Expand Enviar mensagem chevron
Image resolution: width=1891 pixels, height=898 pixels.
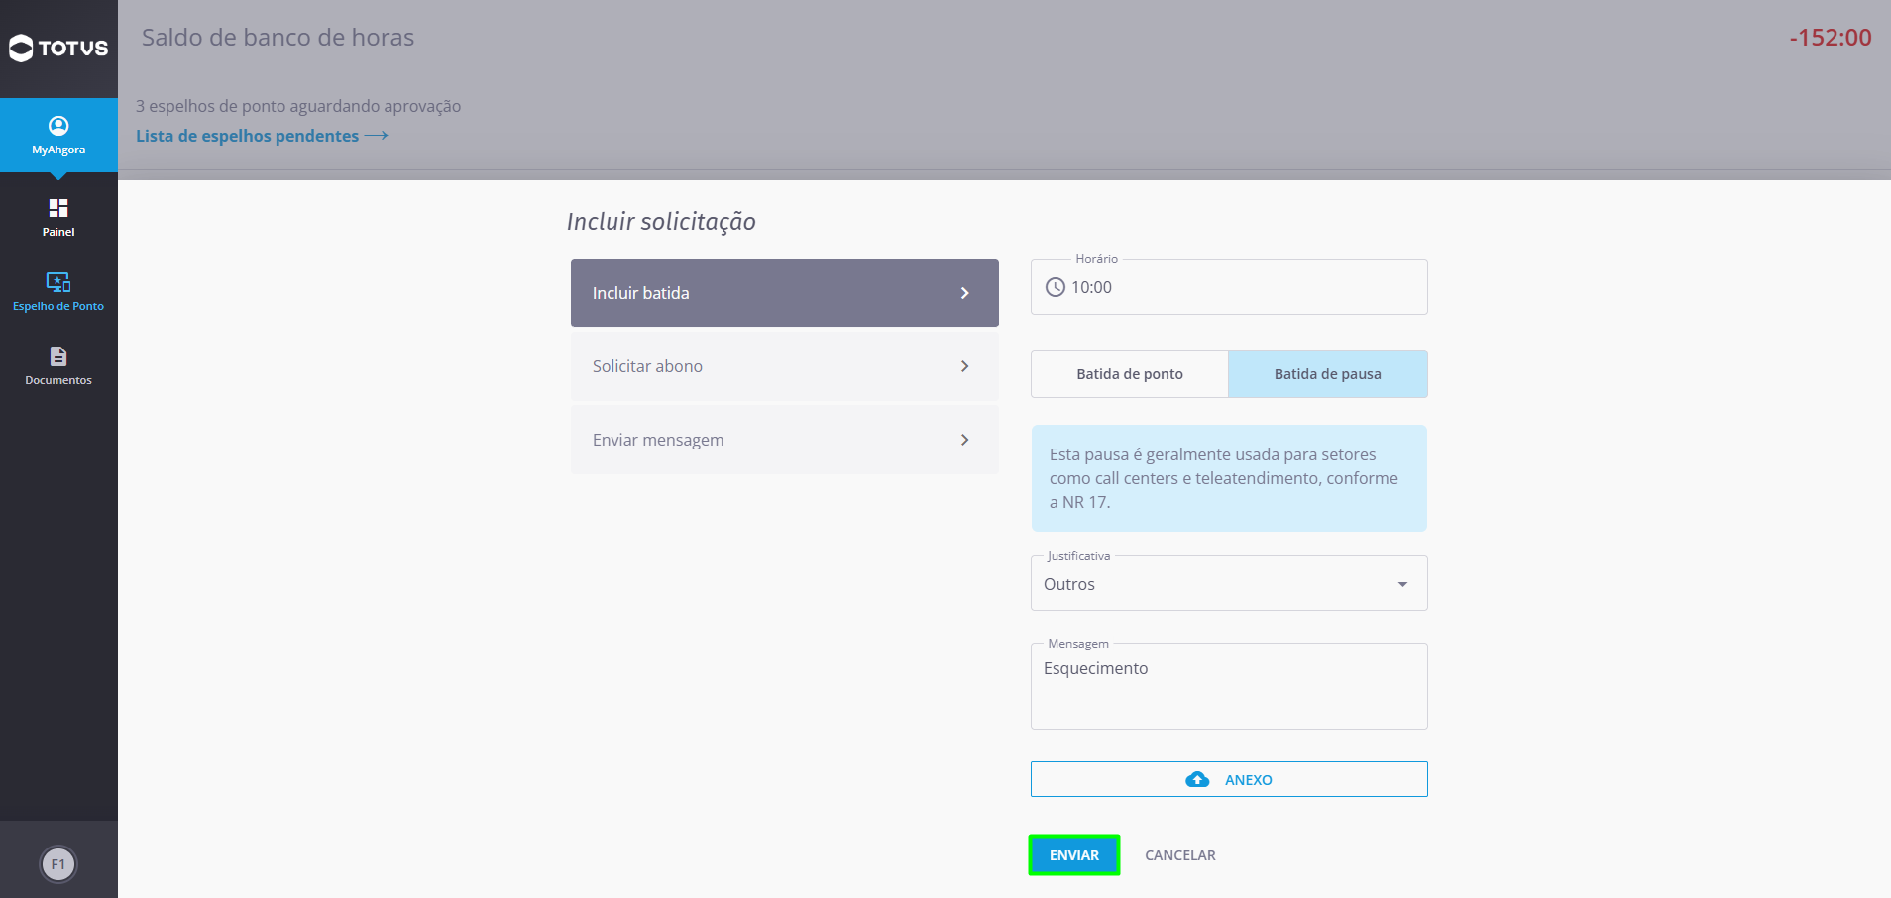coord(964,440)
